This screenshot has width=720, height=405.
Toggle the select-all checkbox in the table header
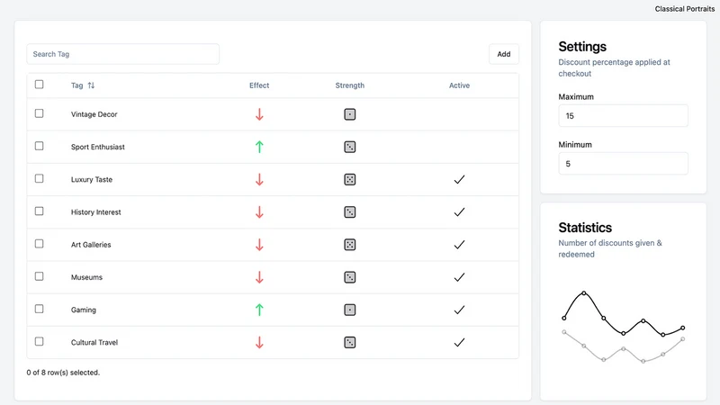[x=39, y=85]
